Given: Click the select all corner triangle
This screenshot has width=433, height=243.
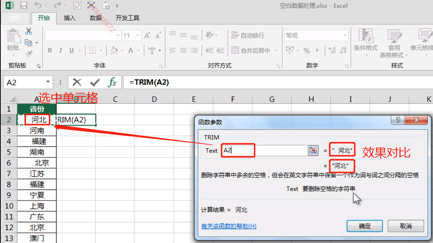Looking at the screenshot, I should (x=12, y=99).
